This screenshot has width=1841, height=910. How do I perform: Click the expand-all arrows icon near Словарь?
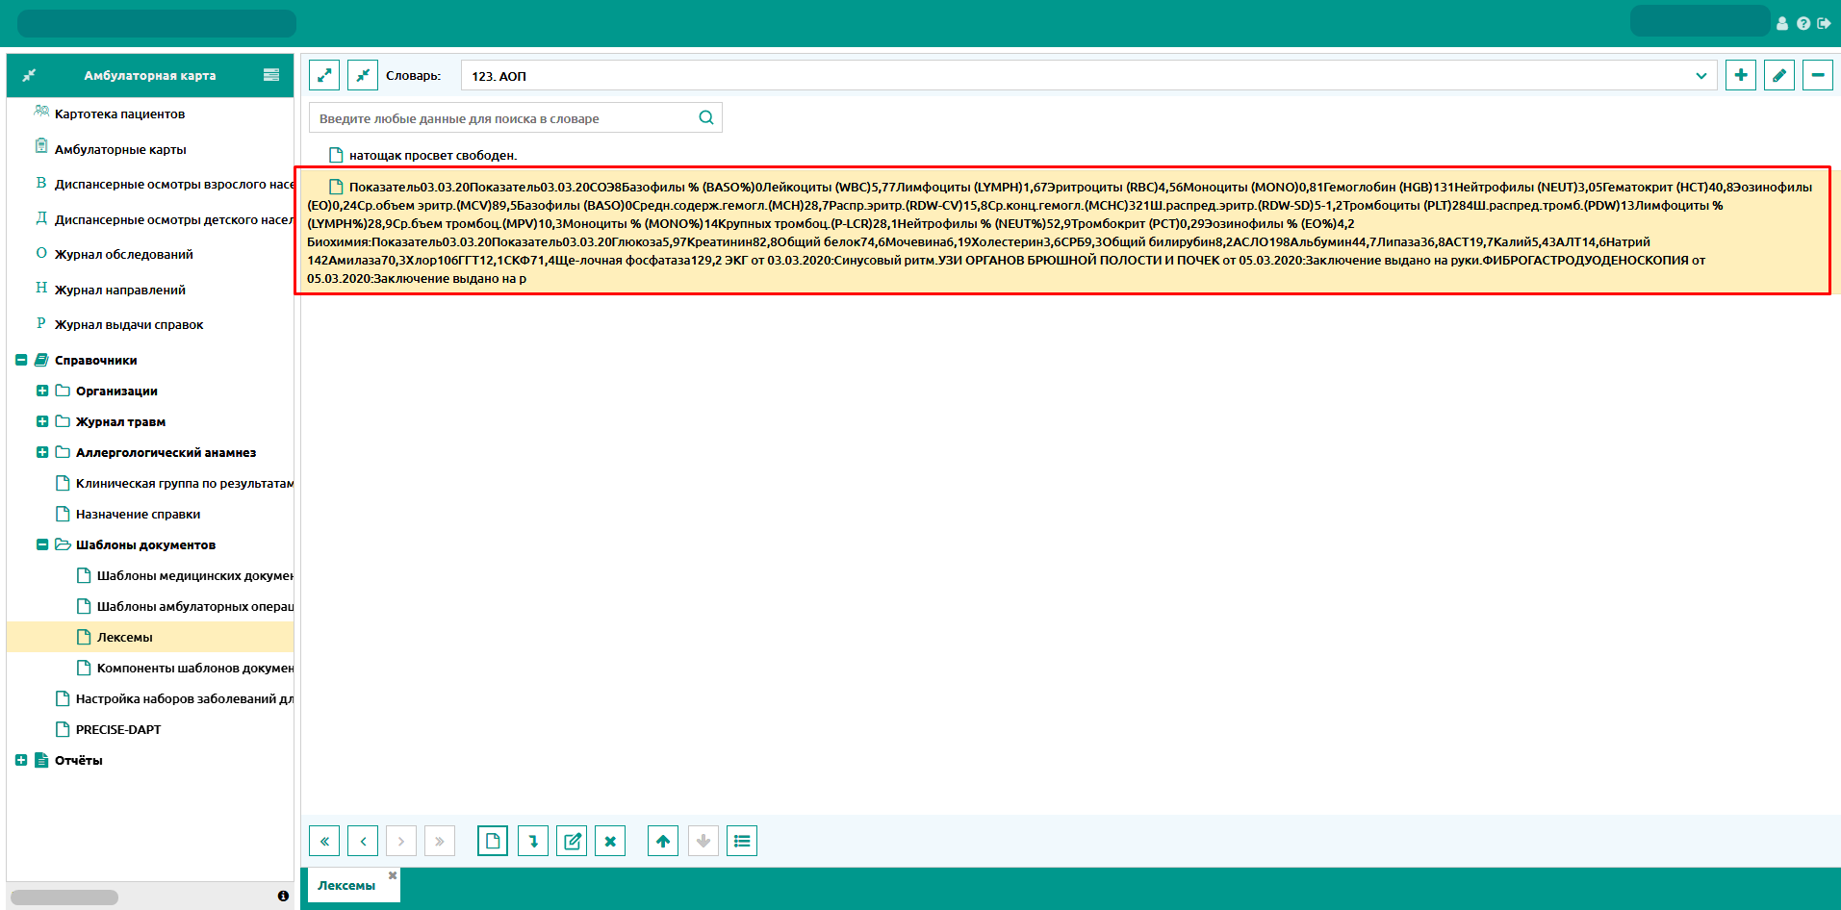pyautogui.click(x=324, y=75)
